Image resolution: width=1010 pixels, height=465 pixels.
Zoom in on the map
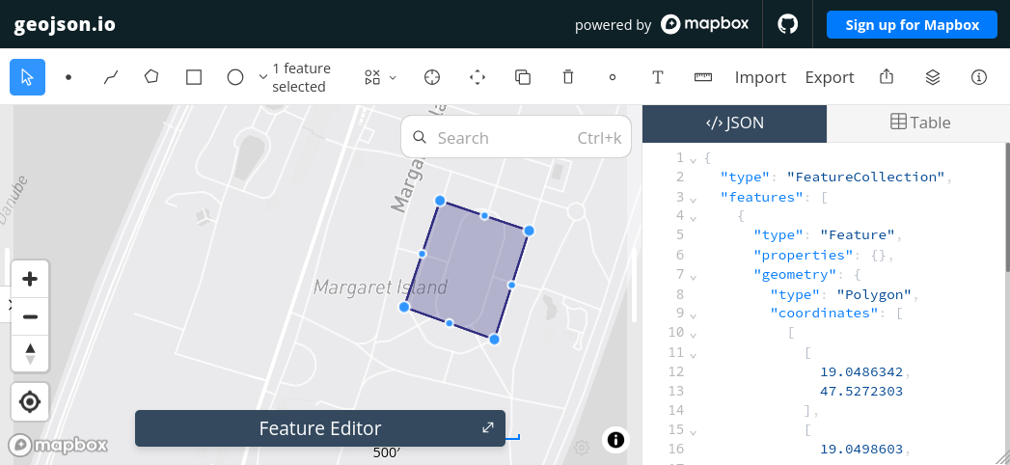30,279
